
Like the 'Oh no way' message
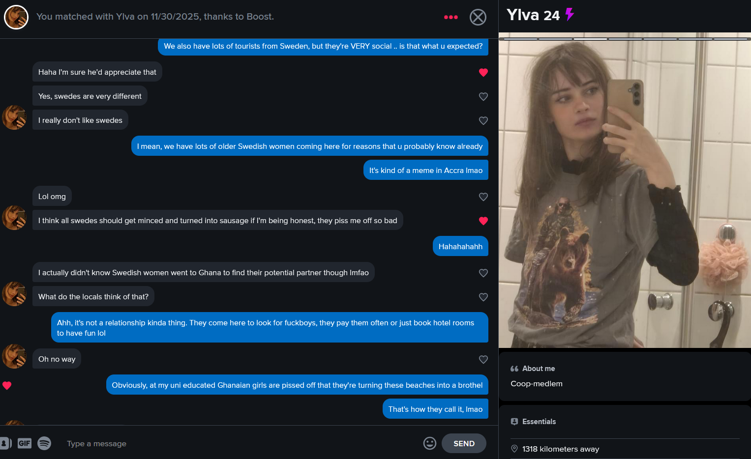(483, 359)
